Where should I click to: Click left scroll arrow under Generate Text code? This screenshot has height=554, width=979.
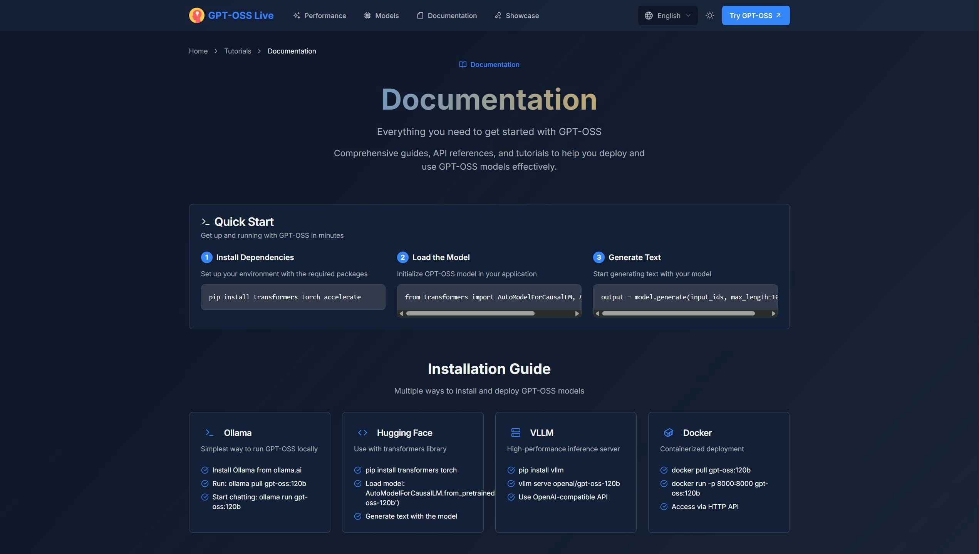coord(597,314)
